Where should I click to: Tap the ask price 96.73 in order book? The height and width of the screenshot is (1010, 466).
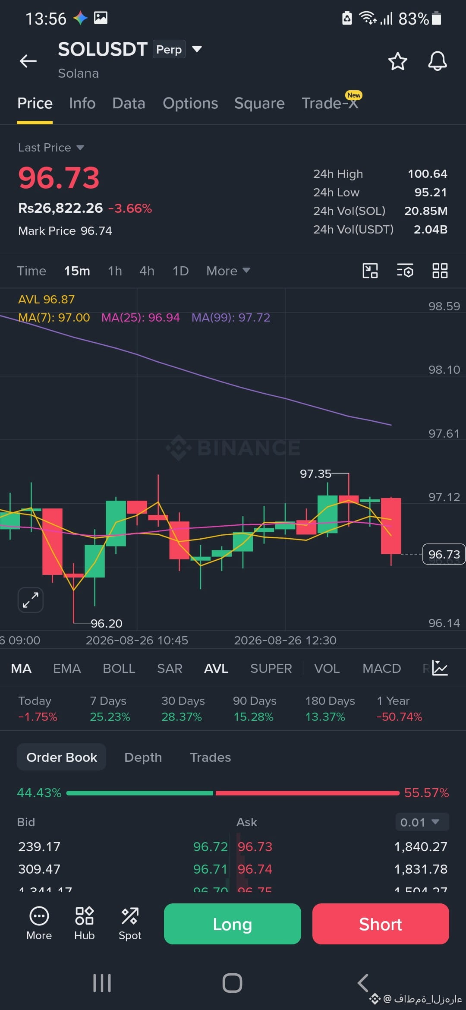(255, 846)
